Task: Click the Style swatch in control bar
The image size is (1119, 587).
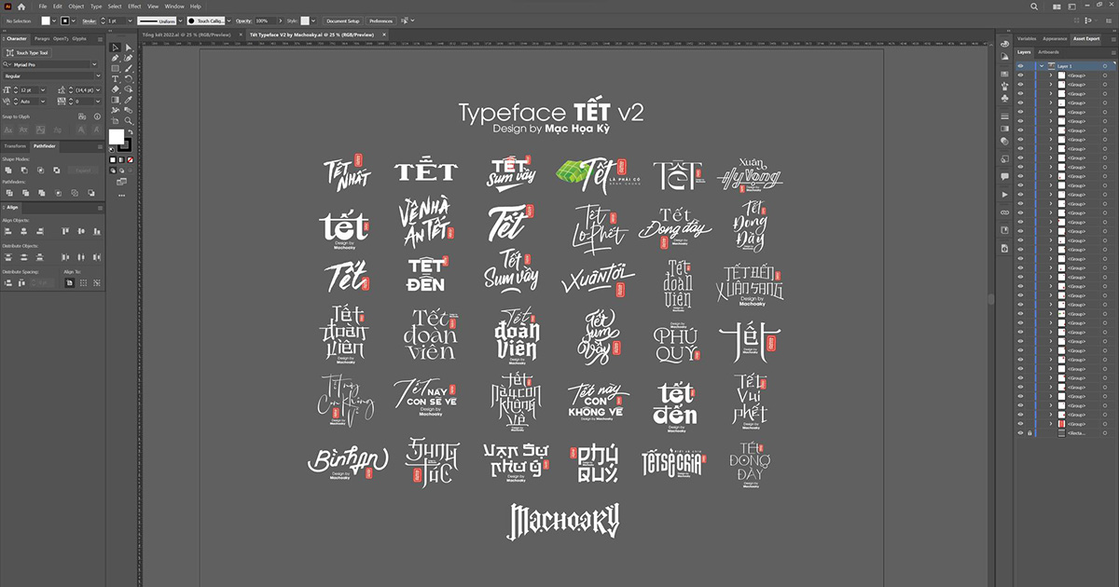Action: pos(305,20)
